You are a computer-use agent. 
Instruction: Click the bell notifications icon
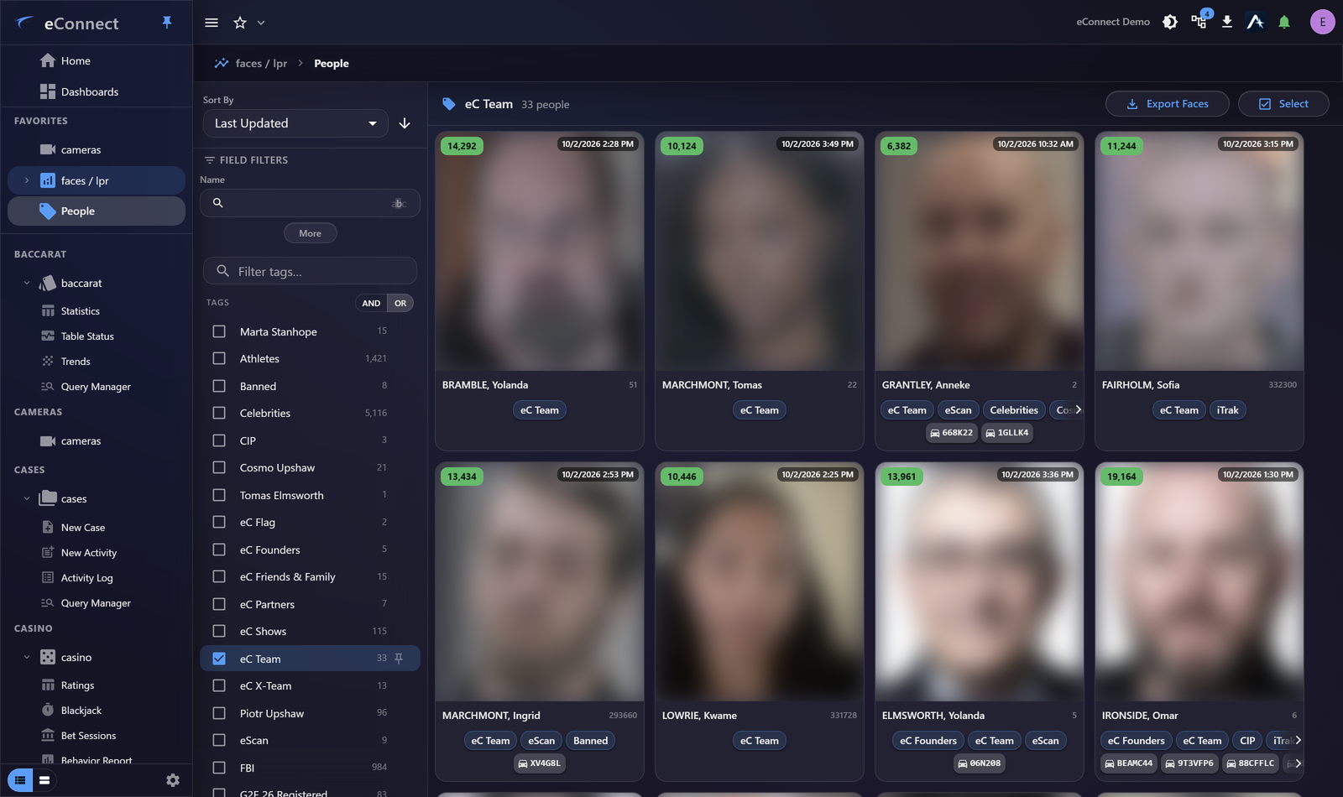pyautogui.click(x=1284, y=22)
